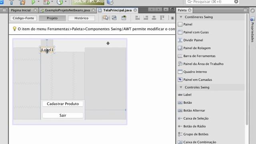256x144 pixels.
Task: Click the Profile Project icon
Action: [60, 2]
